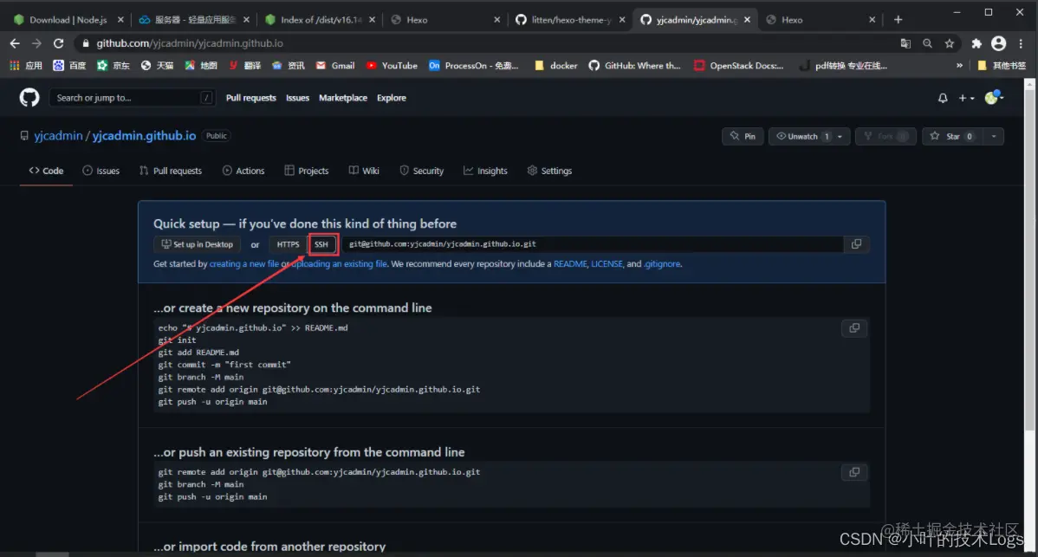Go back in browser history

(x=15, y=43)
